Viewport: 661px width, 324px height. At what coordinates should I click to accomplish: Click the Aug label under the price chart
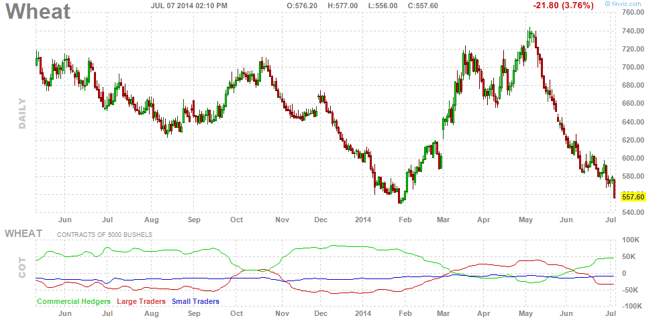(x=151, y=220)
